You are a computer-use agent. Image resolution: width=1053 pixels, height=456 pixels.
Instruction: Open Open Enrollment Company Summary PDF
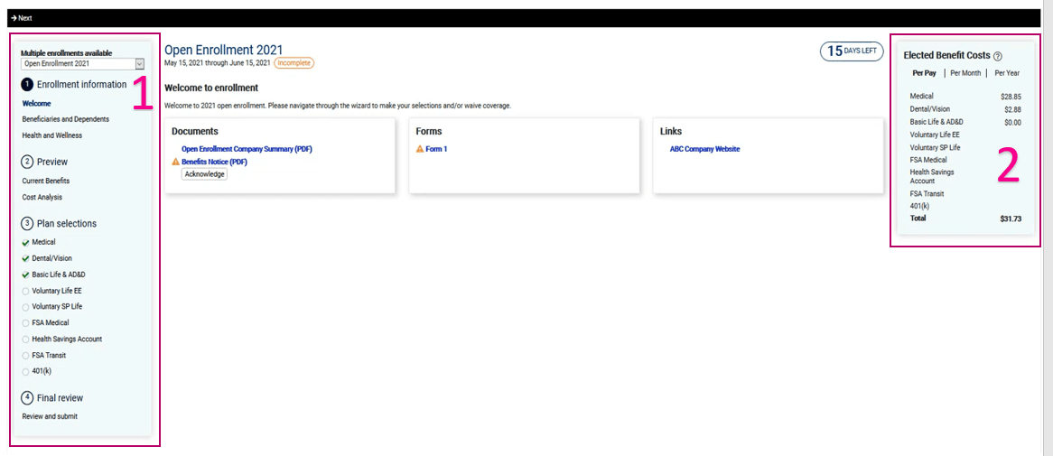coord(247,149)
